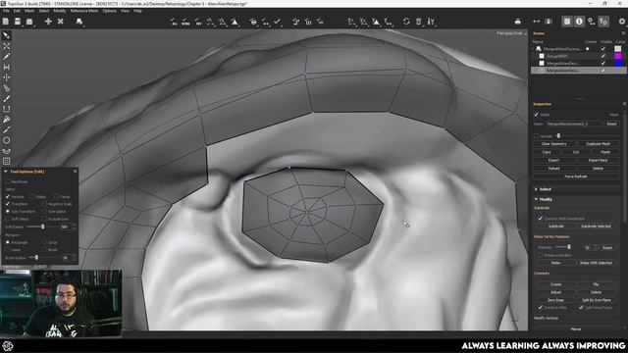This screenshot has height=353, width=628.
Task: Select the Rectangle marquee radio button
Action: pos(8,242)
